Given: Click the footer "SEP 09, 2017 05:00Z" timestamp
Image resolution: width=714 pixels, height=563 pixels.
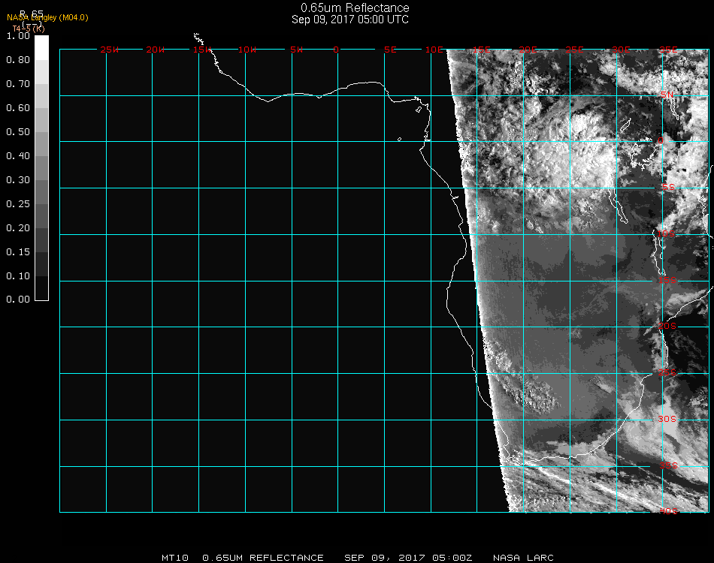Looking at the screenshot, I should click(x=408, y=558).
